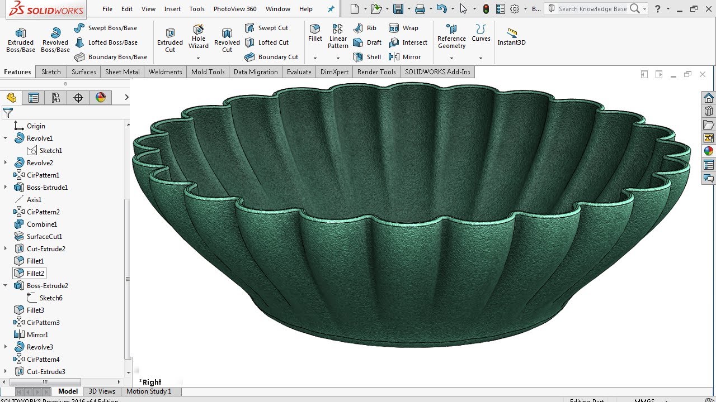Switch to the Surfaces tab
The image size is (716, 402).
84,72
